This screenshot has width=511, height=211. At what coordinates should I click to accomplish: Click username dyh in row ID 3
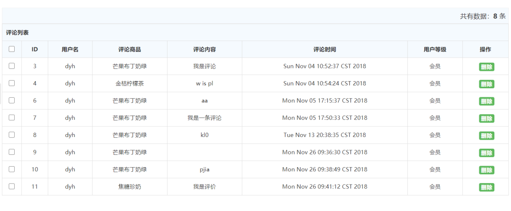pyautogui.click(x=70, y=67)
